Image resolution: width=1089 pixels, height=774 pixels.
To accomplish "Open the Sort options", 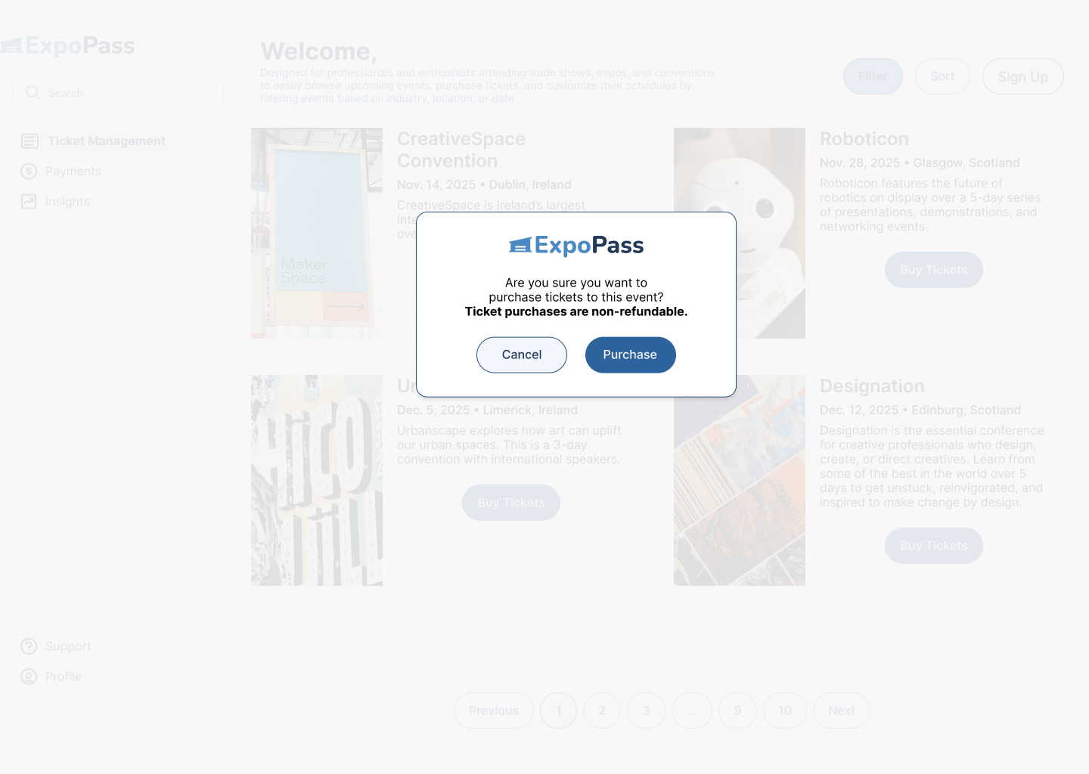I will [942, 76].
